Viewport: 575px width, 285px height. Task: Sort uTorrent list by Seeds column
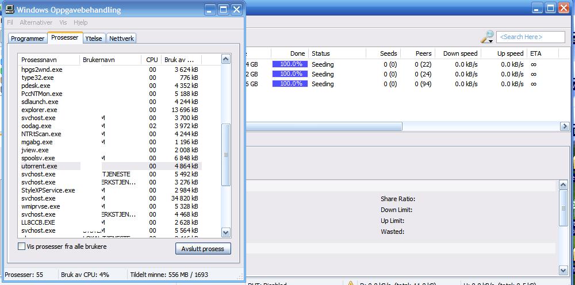click(x=384, y=53)
